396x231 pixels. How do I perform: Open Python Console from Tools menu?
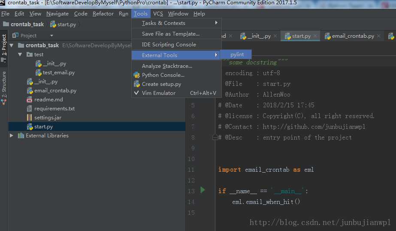click(176, 75)
